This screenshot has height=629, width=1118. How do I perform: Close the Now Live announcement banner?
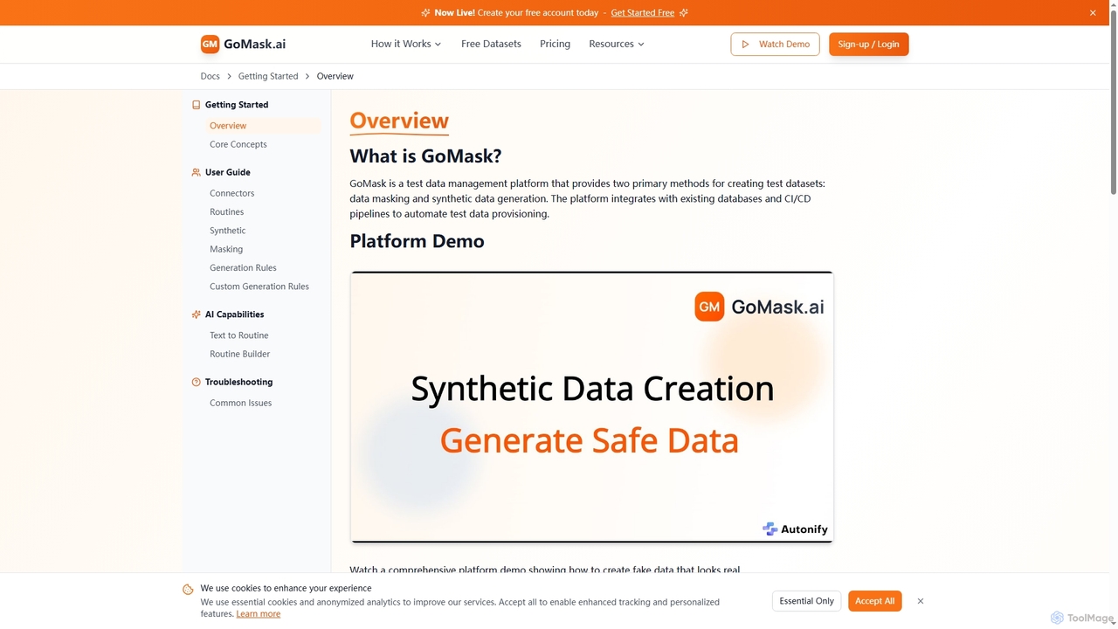[x=1093, y=13]
